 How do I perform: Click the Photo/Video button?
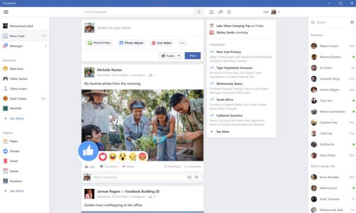point(99,43)
